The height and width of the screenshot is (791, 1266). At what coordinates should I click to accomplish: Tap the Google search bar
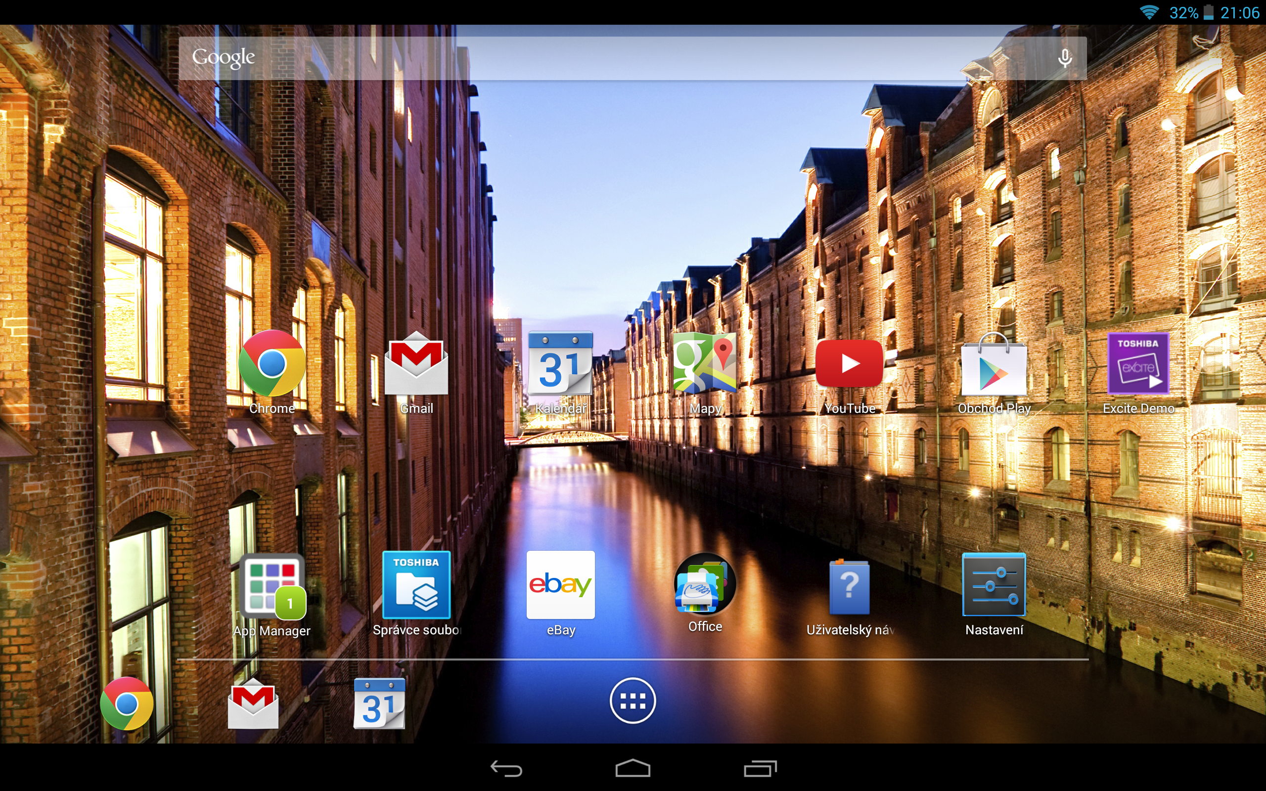click(x=633, y=58)
